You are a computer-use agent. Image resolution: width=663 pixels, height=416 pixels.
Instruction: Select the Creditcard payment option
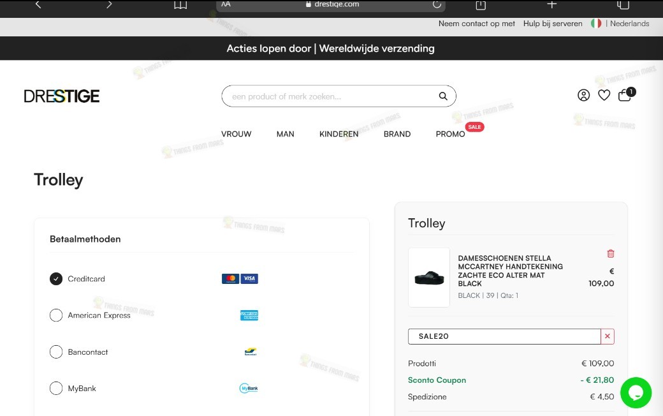click(x=56, y=279)
